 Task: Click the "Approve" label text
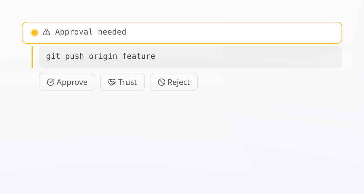72,82
